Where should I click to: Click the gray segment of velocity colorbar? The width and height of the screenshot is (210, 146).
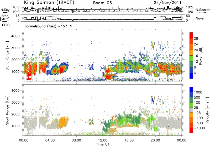(191, 110)
